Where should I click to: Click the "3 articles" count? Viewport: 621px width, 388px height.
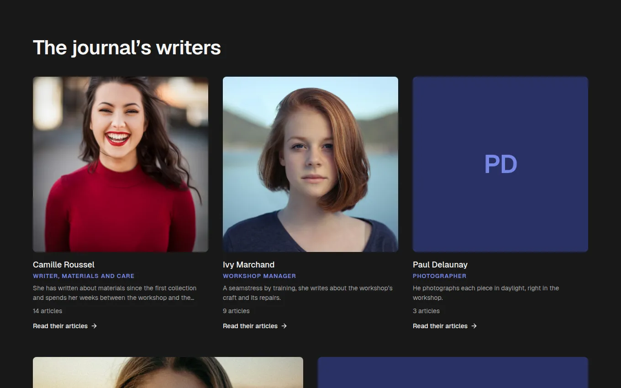(426, 311)
